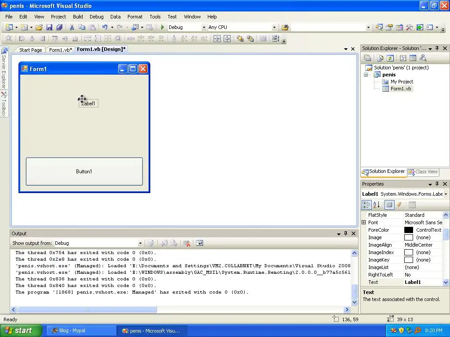Click the Send to Back layout icon
Viewport: 450px width, 337px height.
250,39
